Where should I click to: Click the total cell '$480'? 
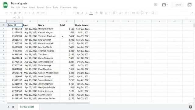click(67, 47)
